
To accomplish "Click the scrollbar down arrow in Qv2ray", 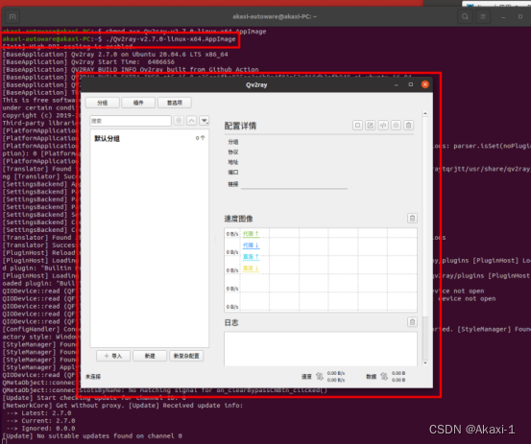I will click(x=425, y=362).
